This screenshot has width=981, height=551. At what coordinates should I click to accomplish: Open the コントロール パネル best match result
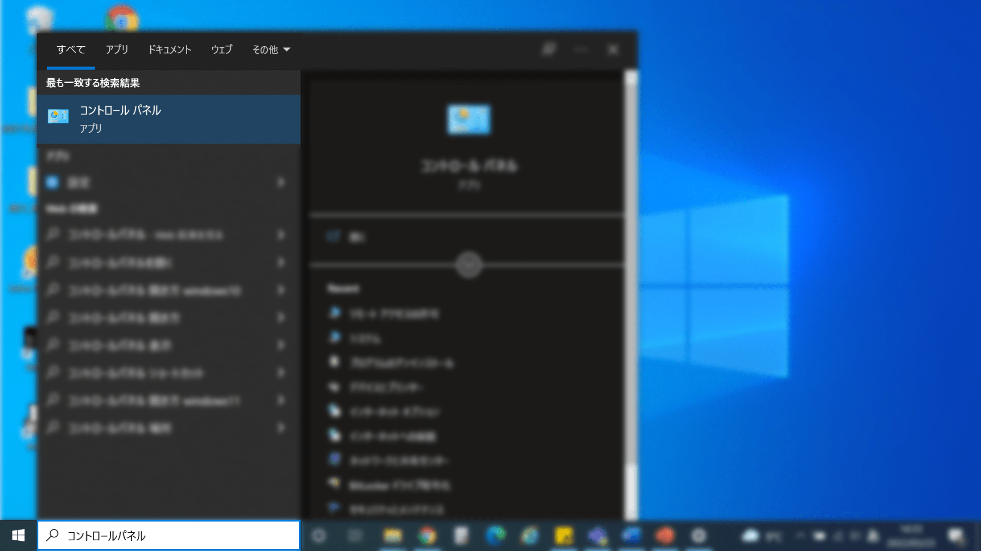[169, 119]
